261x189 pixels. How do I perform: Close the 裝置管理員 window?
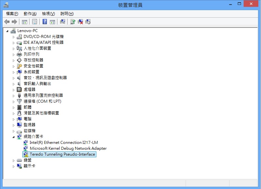coord(251,4)
